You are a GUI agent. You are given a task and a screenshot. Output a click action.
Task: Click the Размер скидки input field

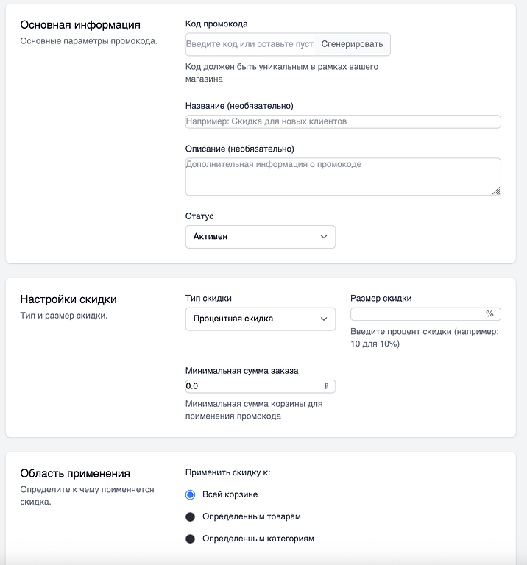point(425,314)
